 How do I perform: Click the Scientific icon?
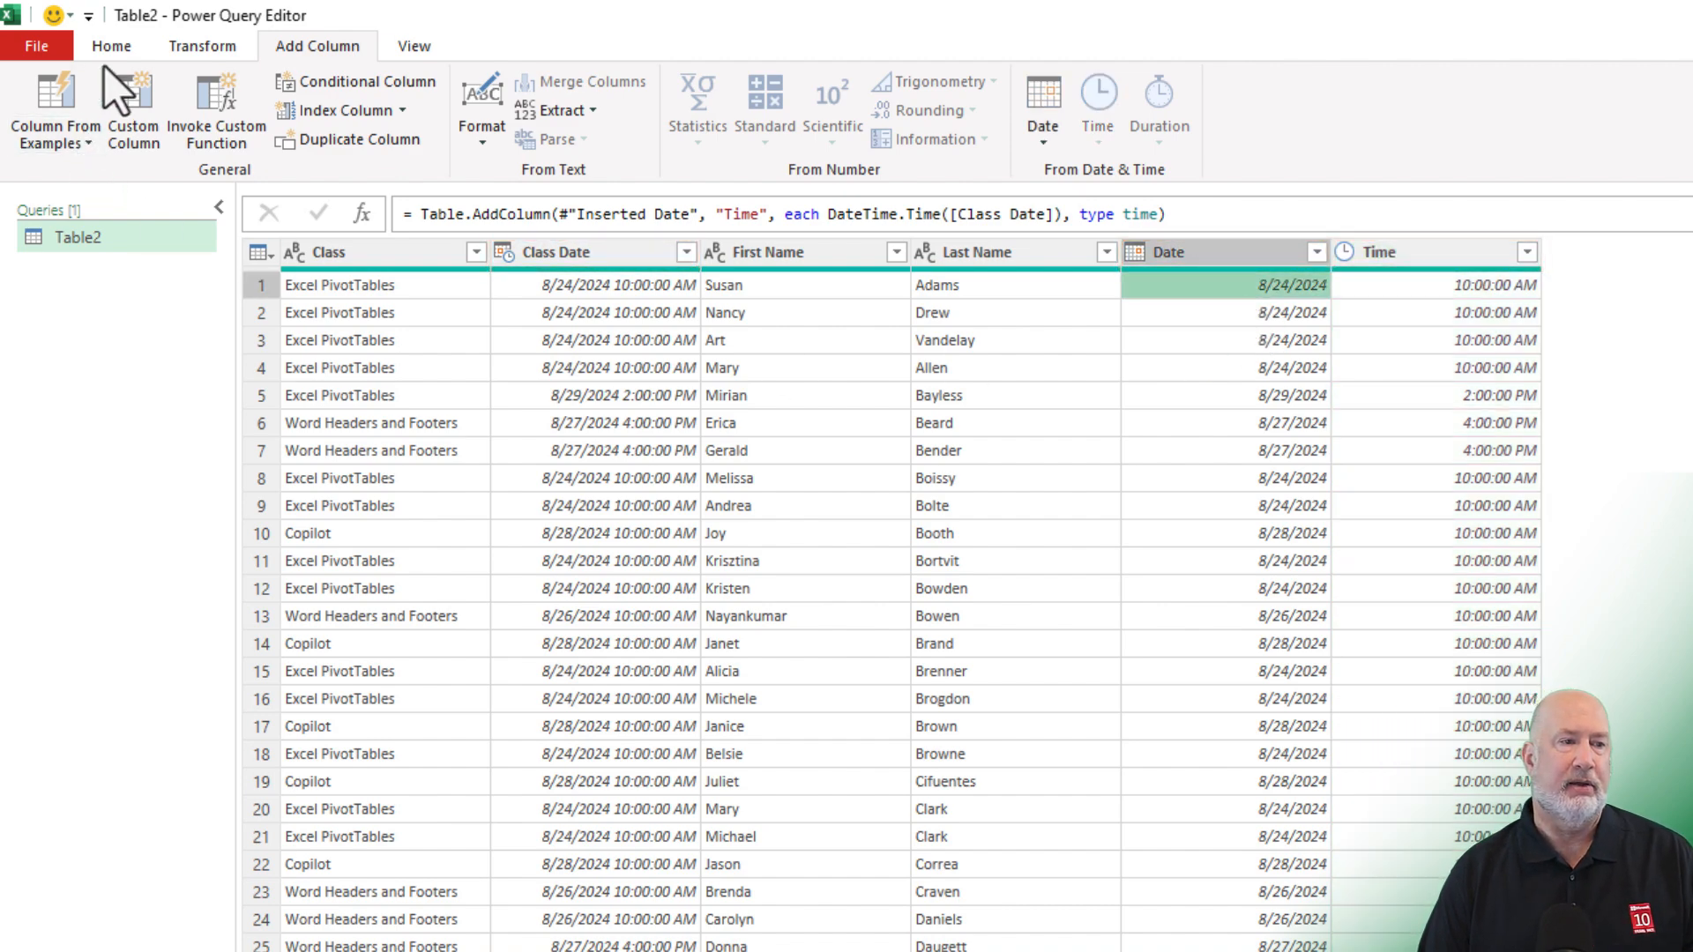click(830, 106)
